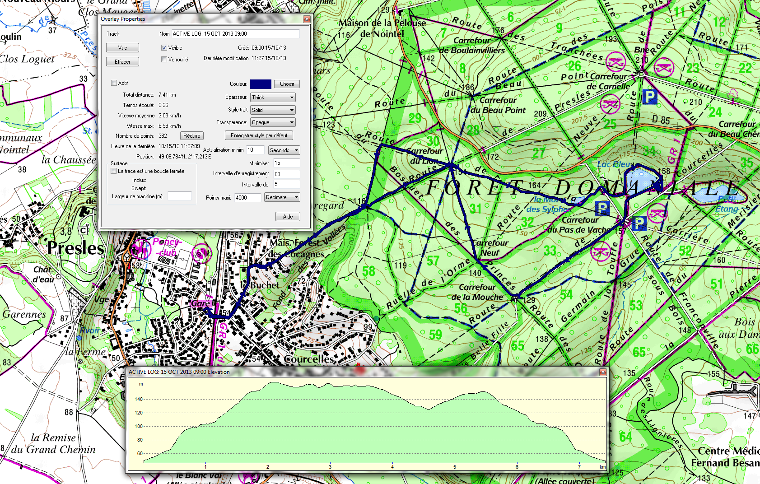Click Enregistrer style par défaut button
The width and height of the screenshot is (760, 484).
(259, 135)
